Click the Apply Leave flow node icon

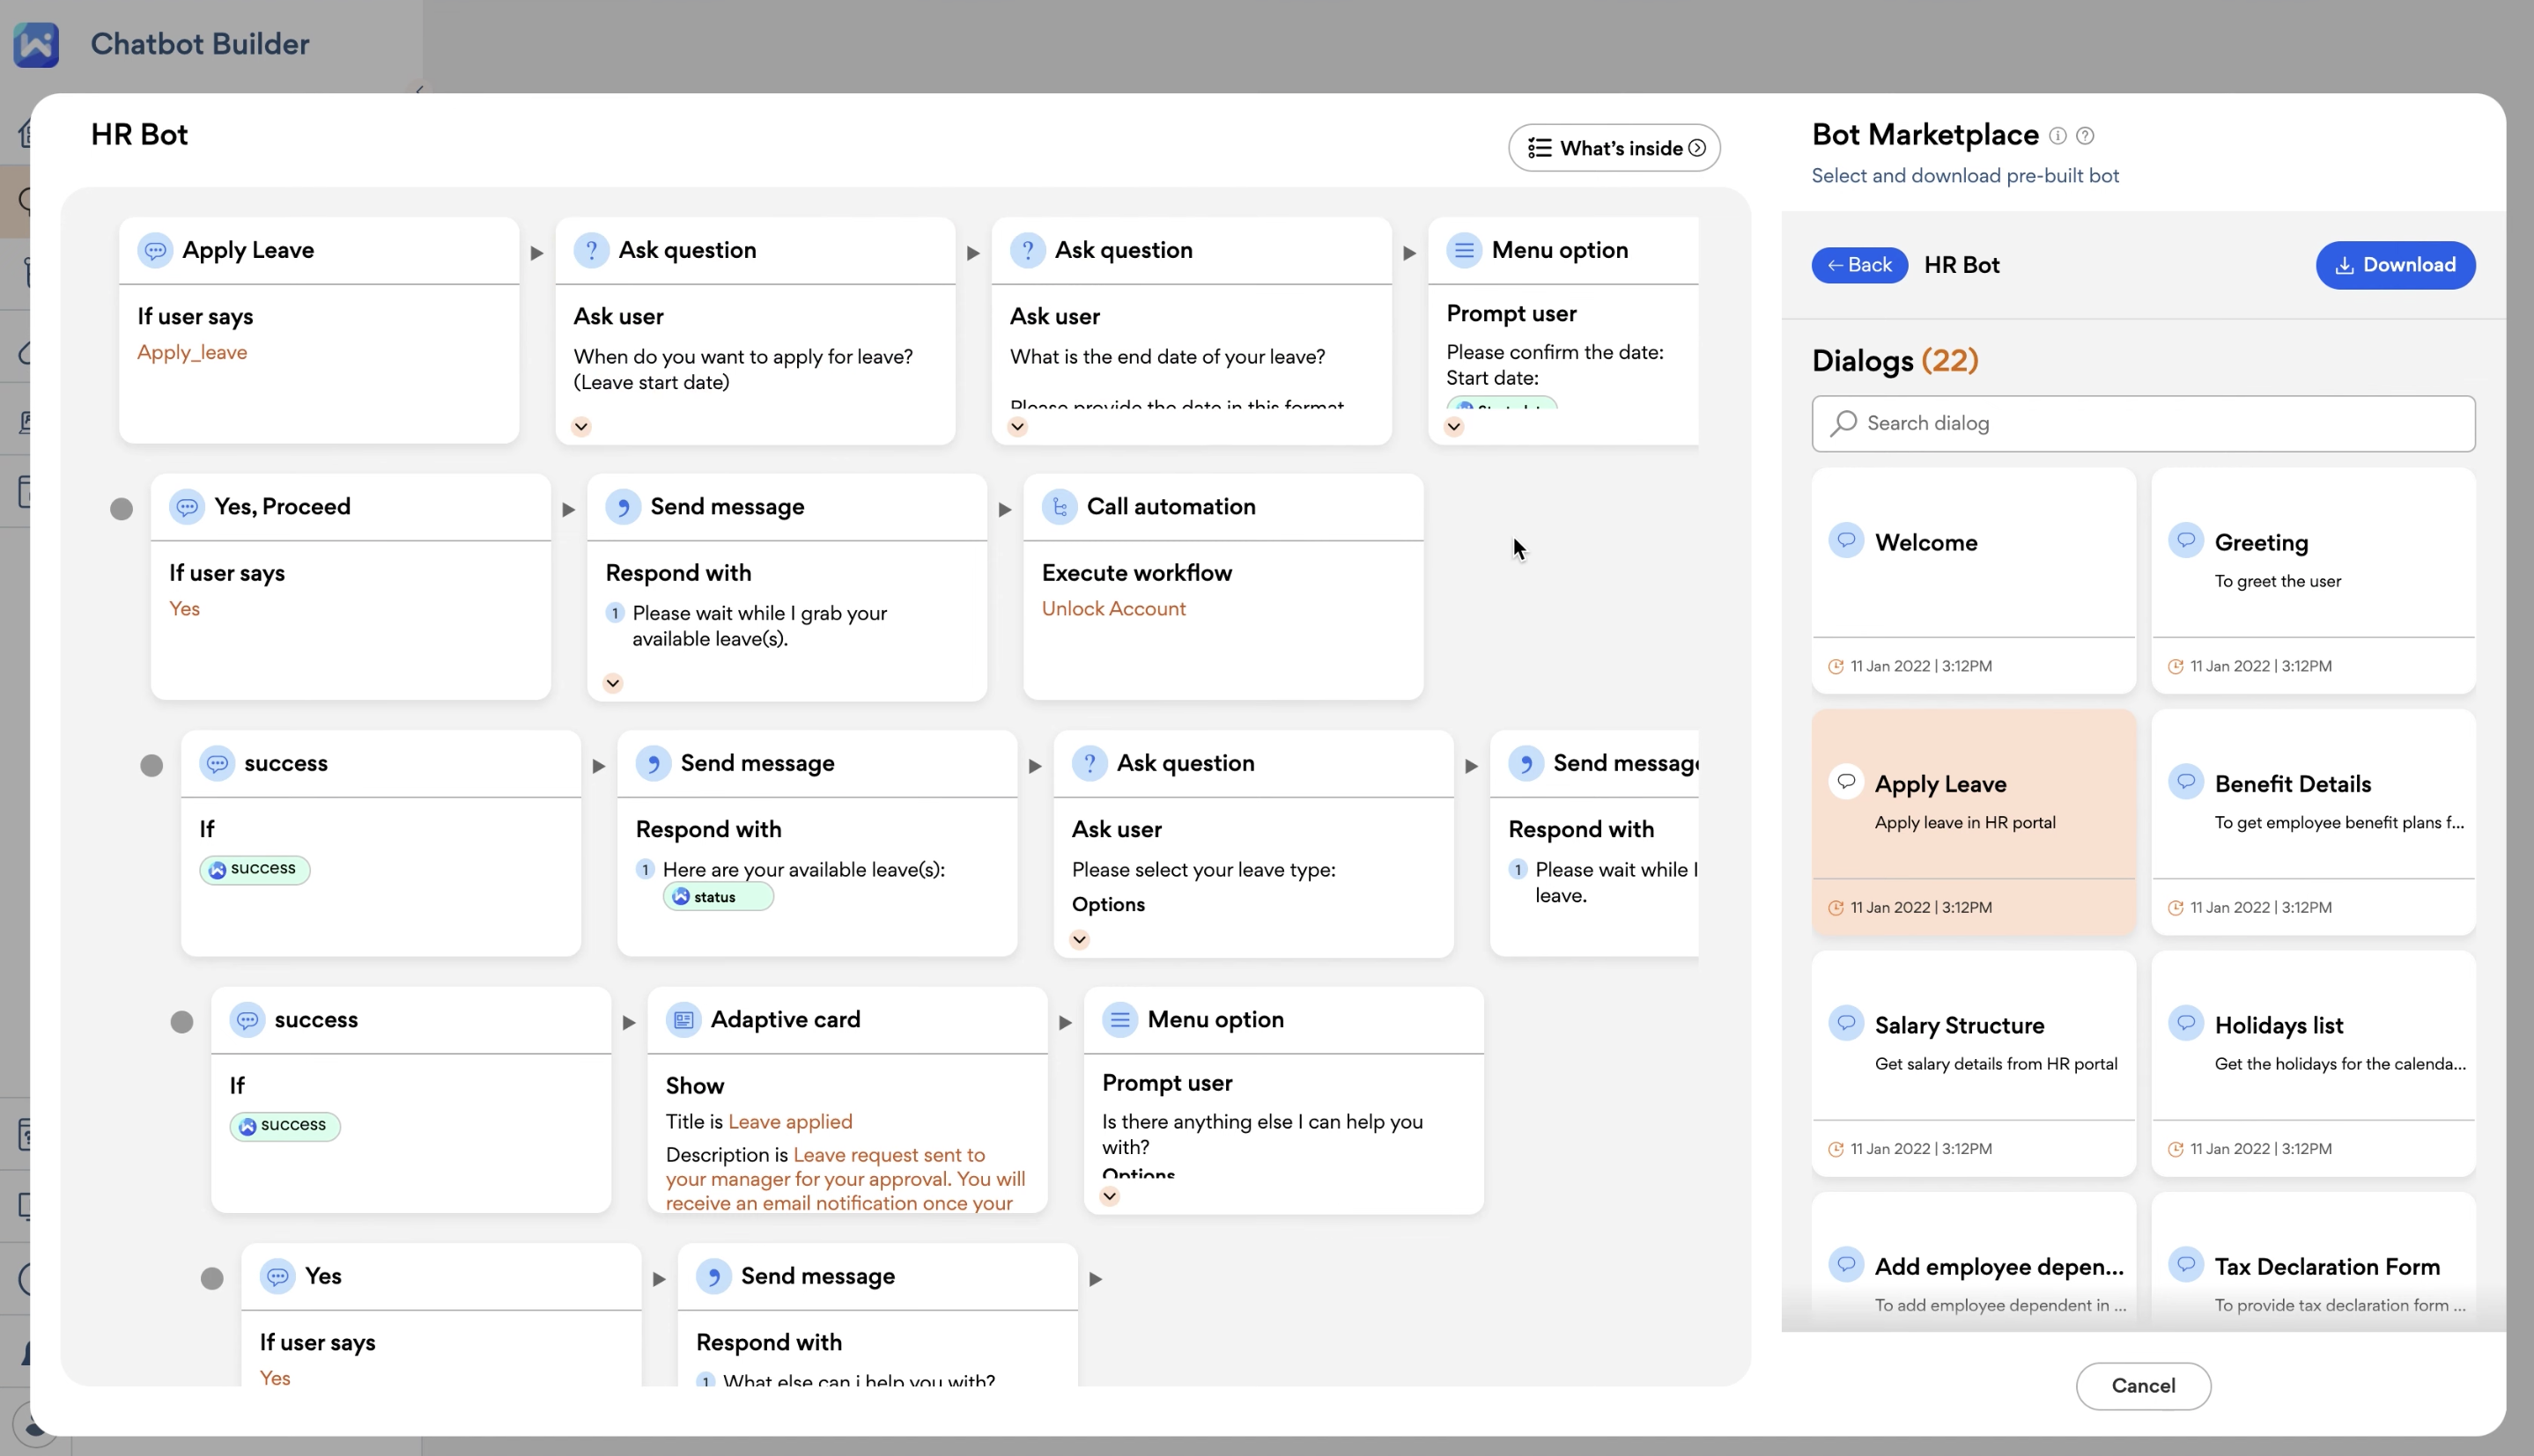(x=155, y=250)
